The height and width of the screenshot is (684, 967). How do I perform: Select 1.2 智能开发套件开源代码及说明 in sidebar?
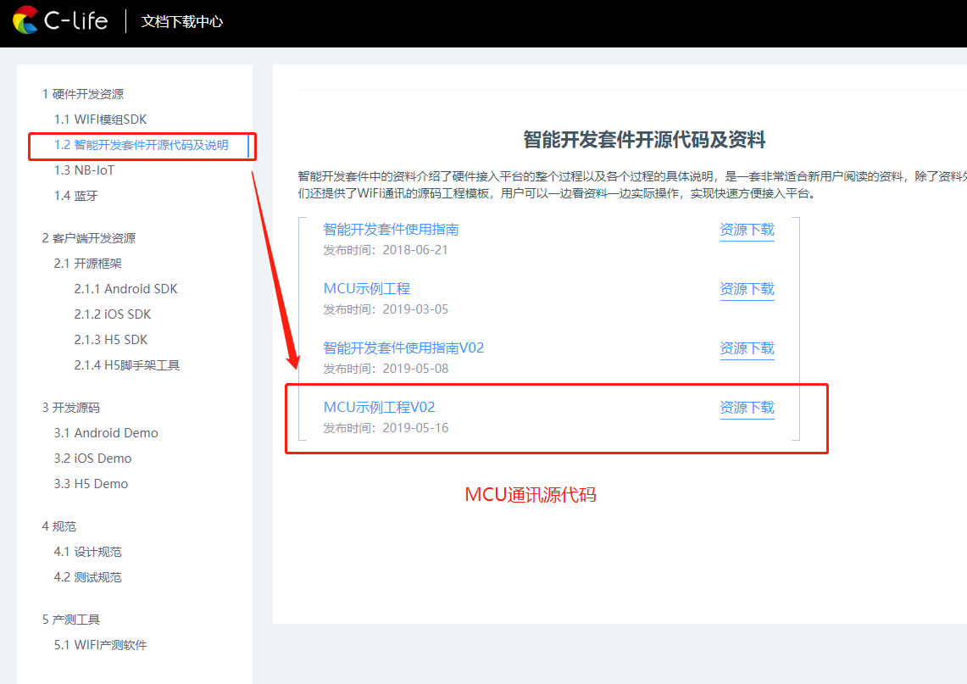(142, 145)
